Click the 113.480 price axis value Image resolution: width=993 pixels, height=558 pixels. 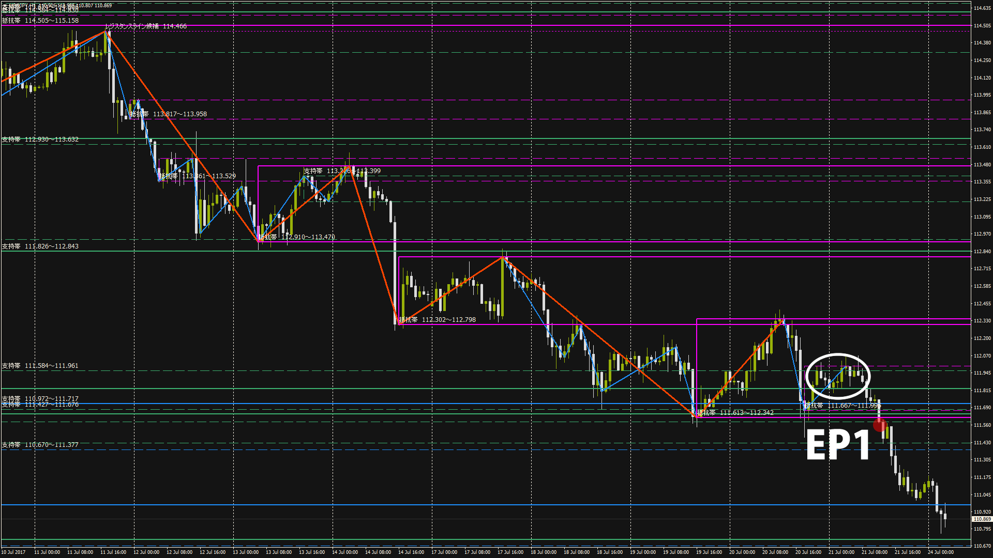982,165
